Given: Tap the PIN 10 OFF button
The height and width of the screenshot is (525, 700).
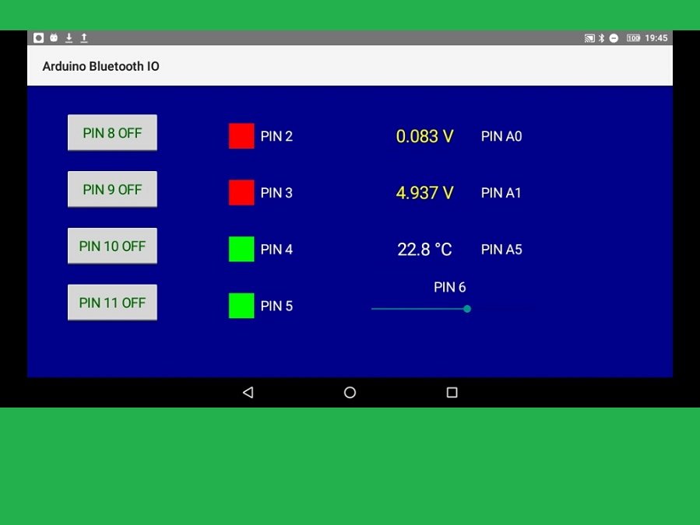Looking at the screenshot, I should (x=112, y=245).
